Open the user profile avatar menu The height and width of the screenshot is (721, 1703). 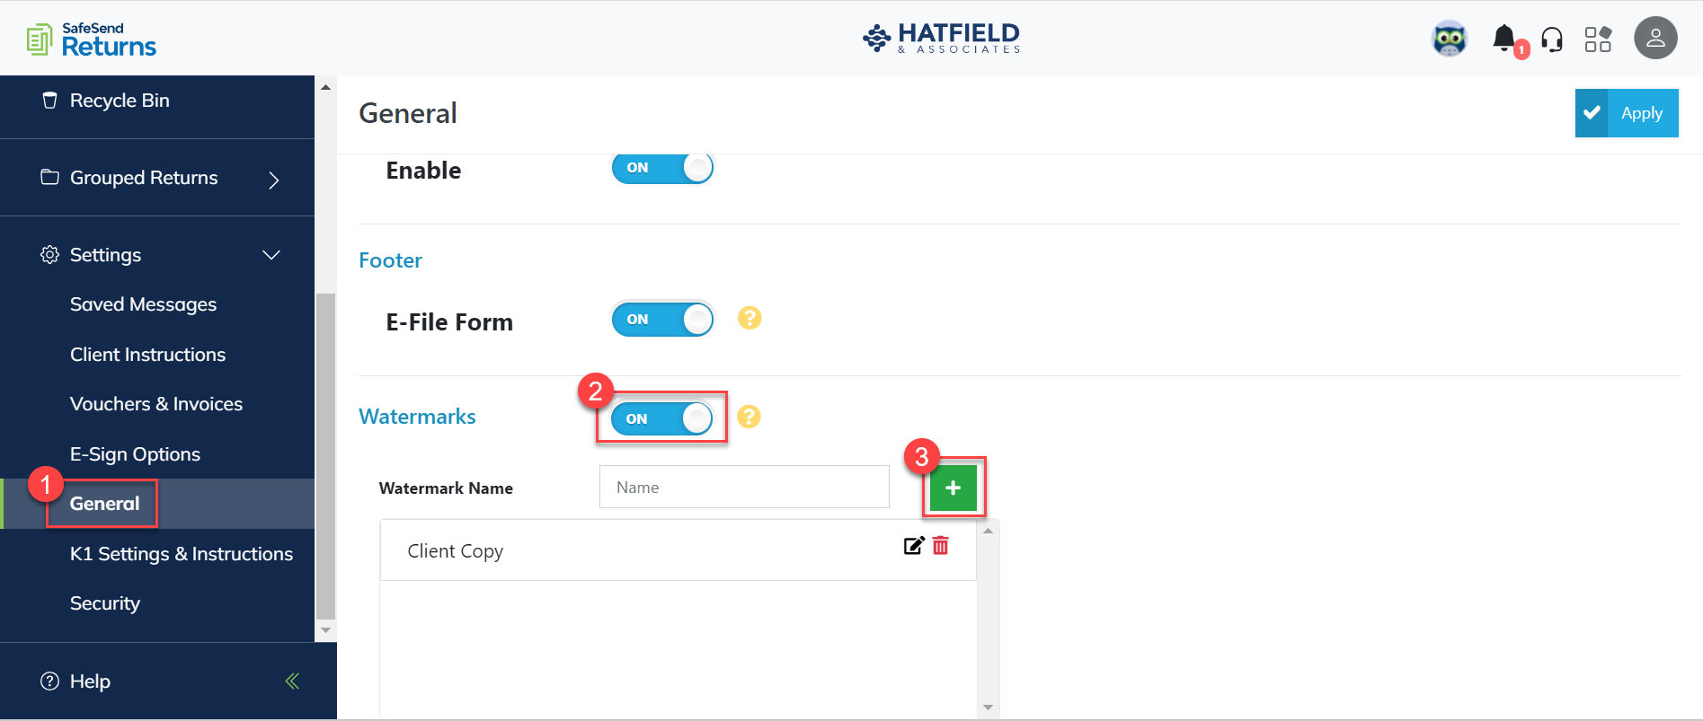pyautogui.click(x=1655, y=38)
